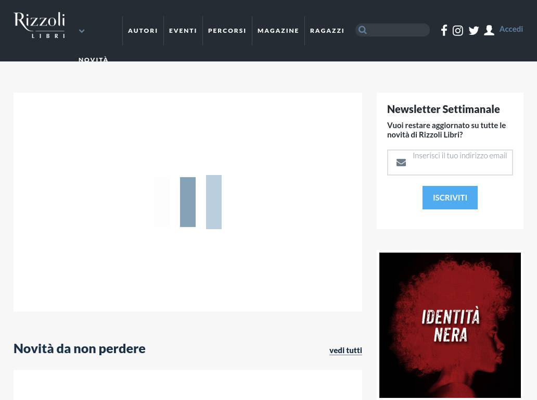Select the Ragazzi menu item
This screenshot has width=537, height=400.
tap(327, 31)
